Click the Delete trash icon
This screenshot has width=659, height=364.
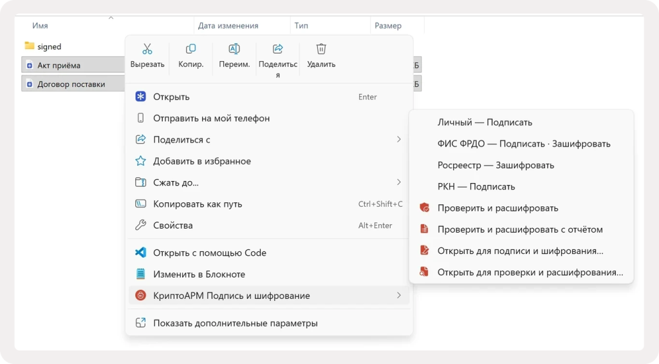(x=321, y=49)
